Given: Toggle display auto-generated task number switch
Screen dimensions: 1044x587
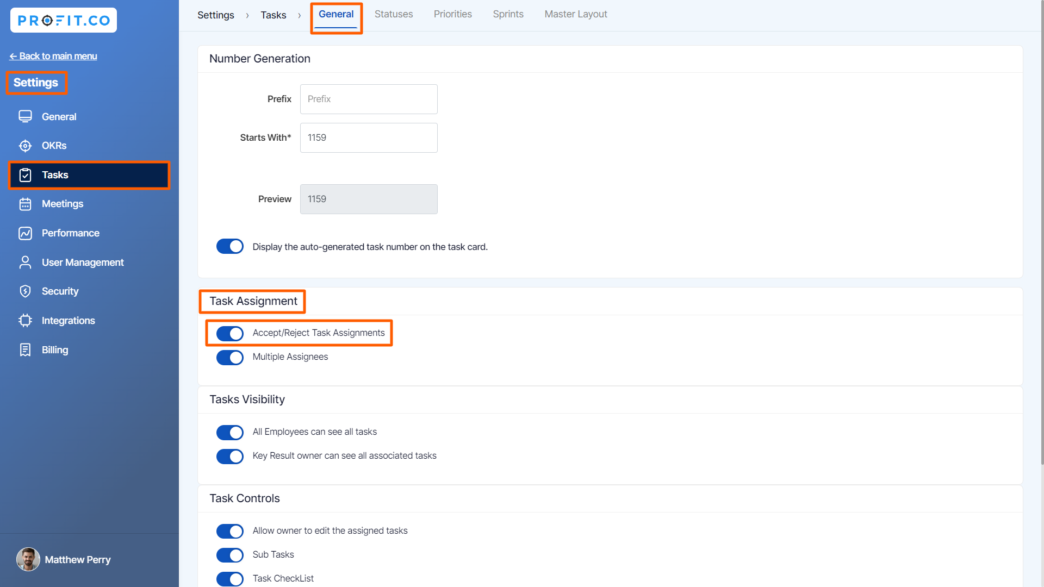Looking at the screenshot, I should 230,246.
